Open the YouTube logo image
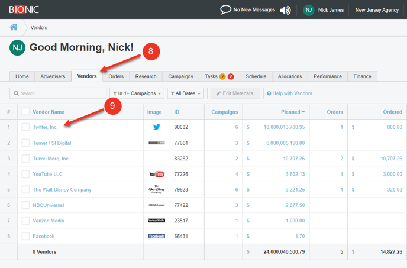 pyautogui.click(x=157, y=174)
